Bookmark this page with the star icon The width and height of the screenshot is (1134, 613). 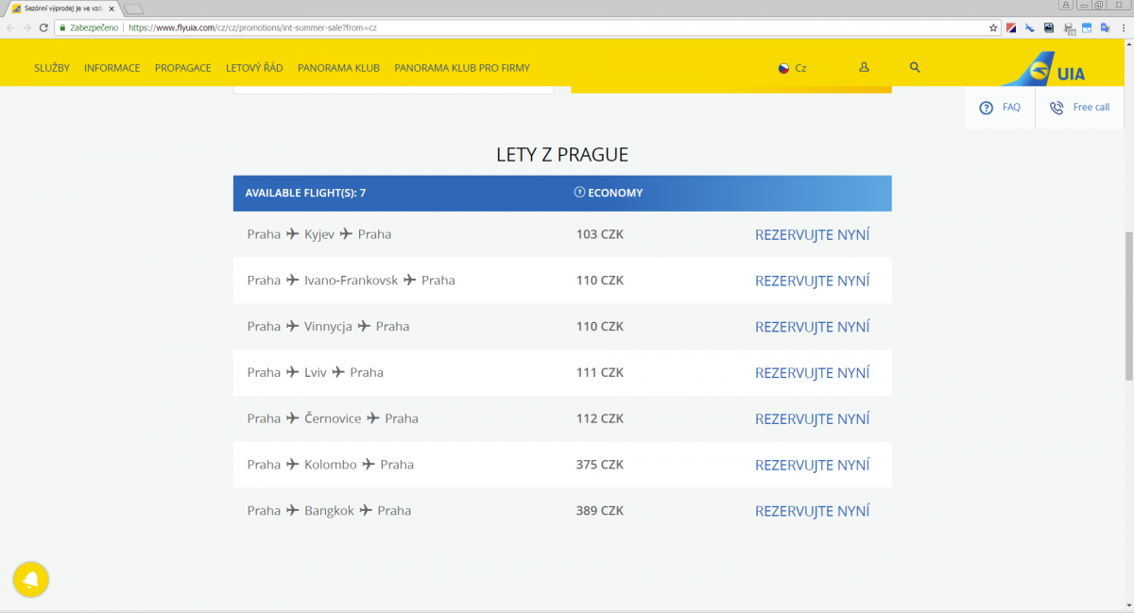point(993,28)
